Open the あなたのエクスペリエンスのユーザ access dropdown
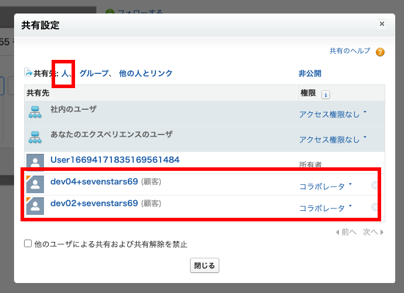Viewport: 404px width, 293px height. point(332,139)
